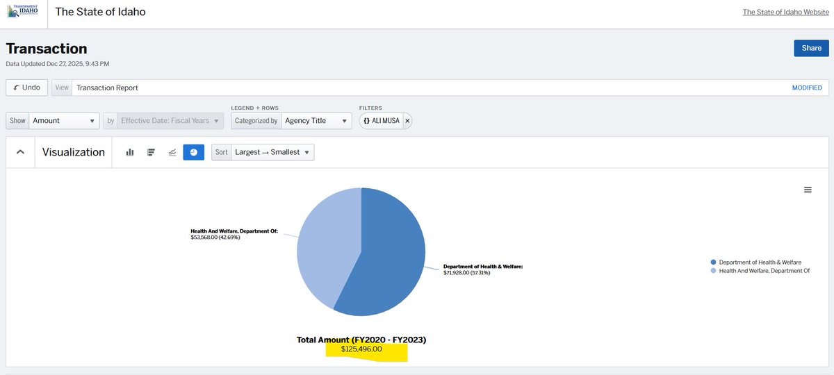
Task: Open the Sort Largest to Smallest dropdown
Action: [x=272, y=152]
